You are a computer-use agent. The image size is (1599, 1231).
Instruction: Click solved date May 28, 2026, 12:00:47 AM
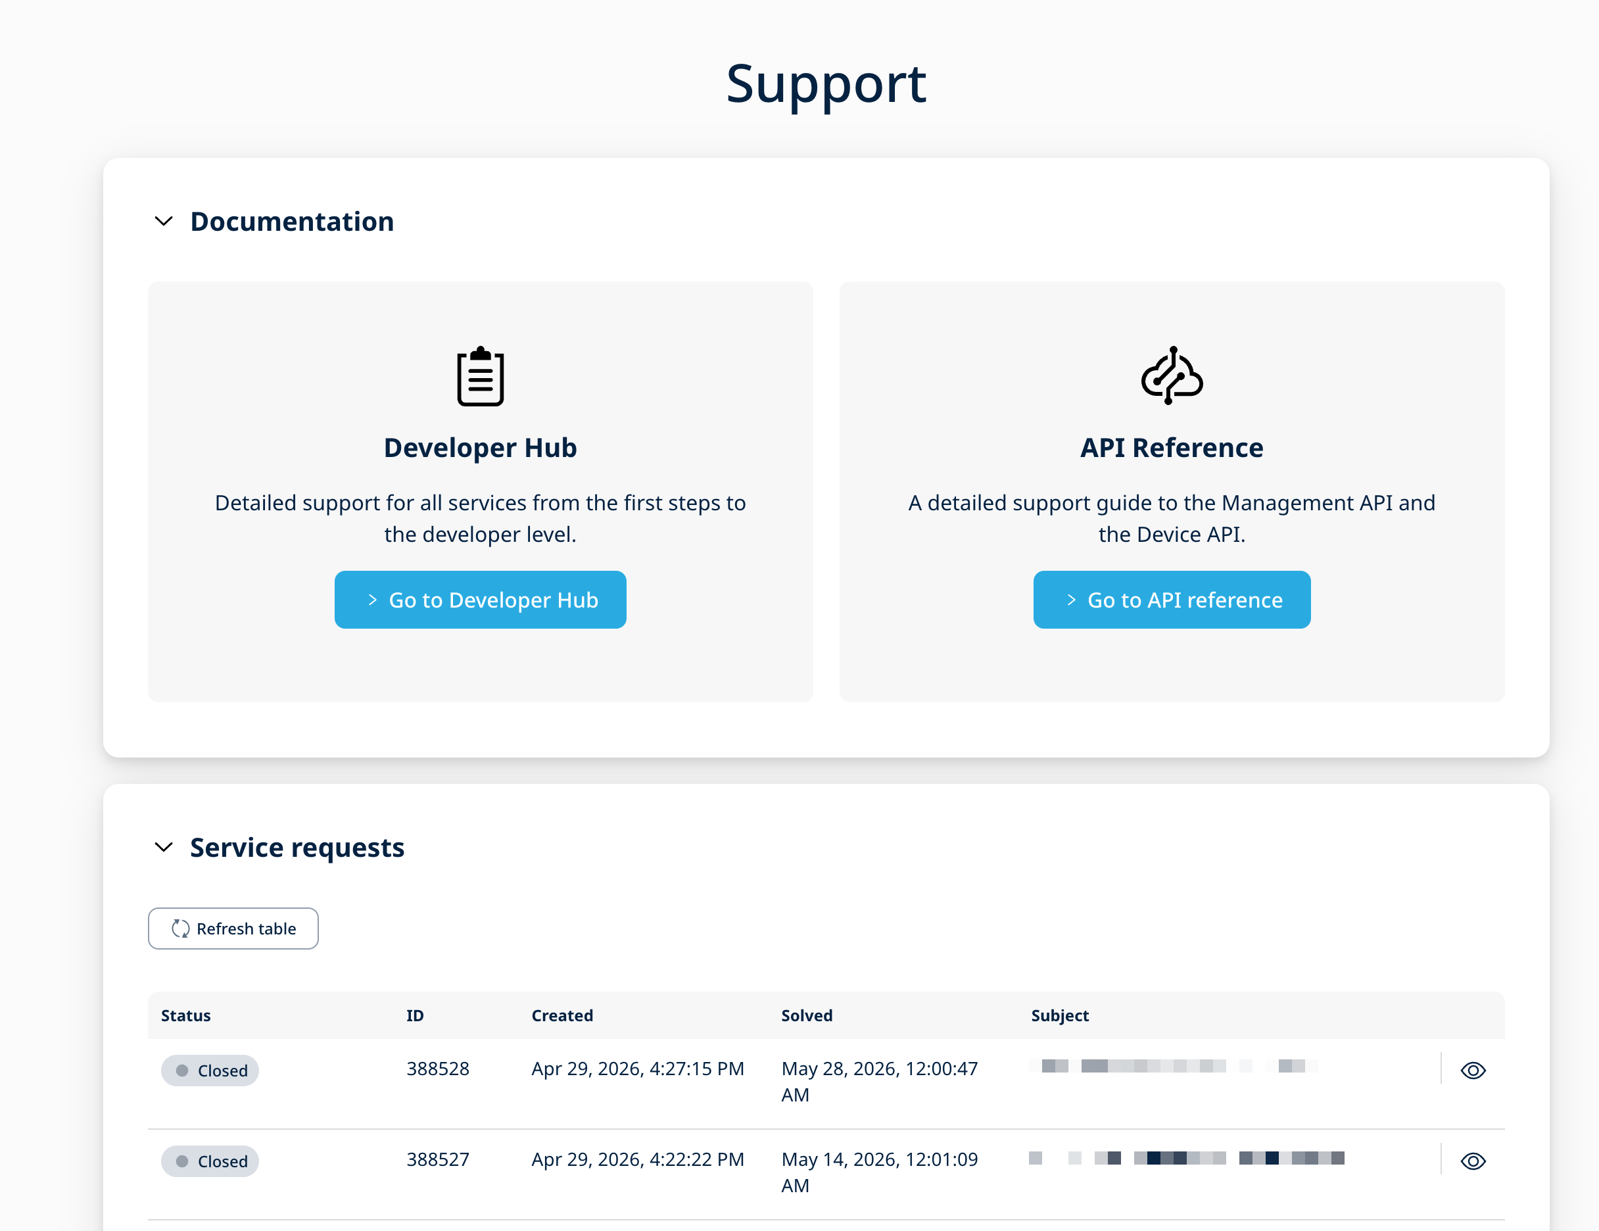[879, 1082]
